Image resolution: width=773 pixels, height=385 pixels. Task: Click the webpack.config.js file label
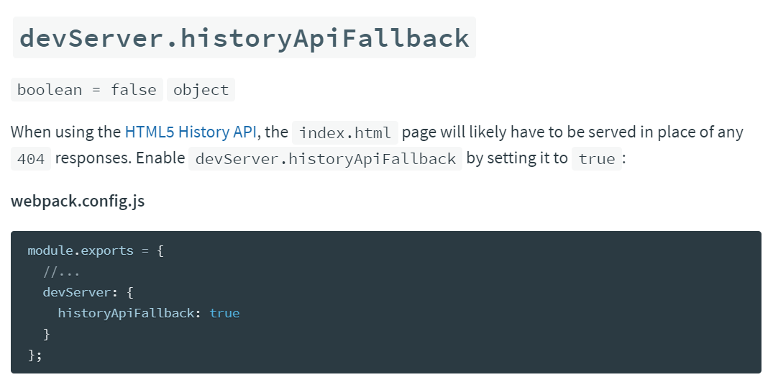click(78, 201)
